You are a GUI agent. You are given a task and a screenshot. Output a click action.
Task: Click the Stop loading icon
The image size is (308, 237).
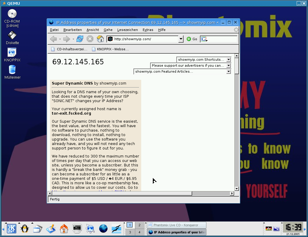point(90,39)
